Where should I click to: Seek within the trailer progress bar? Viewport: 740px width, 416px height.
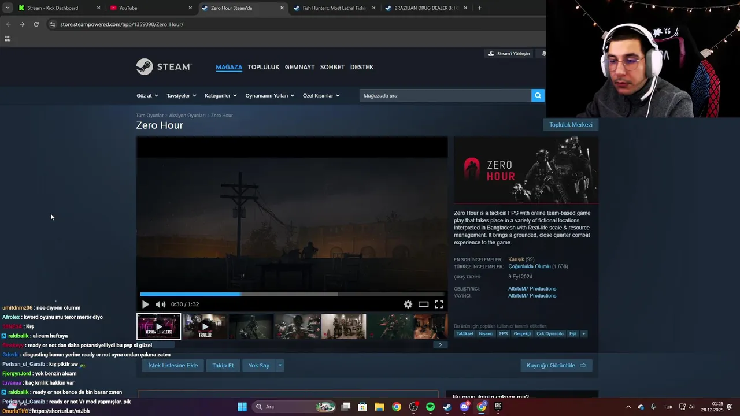292,294
